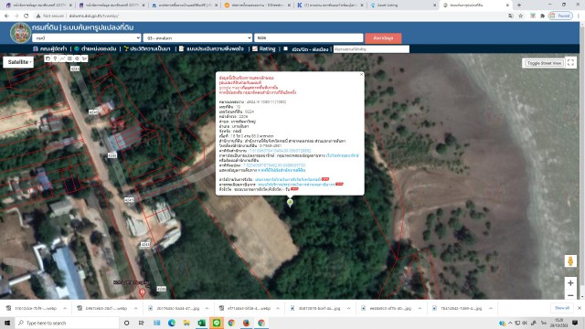
Task: Zoom out the map with minus button
Action: 570,295
